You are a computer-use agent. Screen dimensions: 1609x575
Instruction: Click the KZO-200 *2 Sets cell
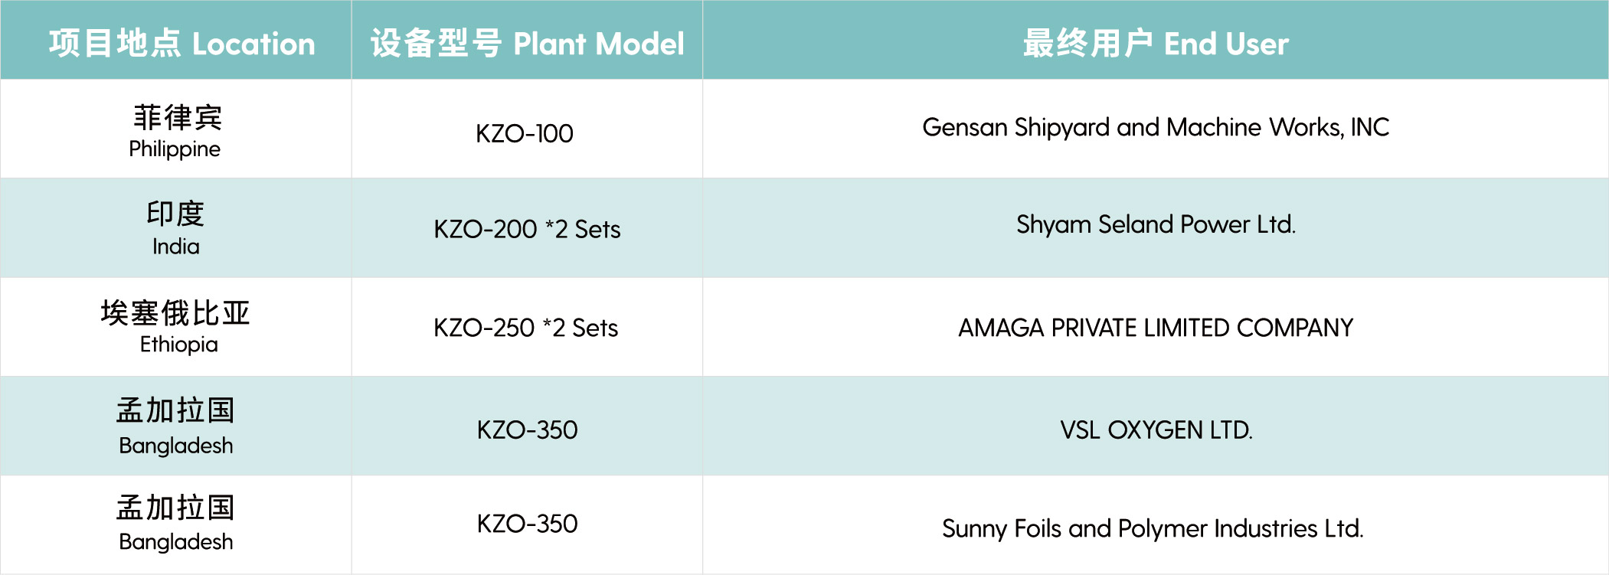pos(527,228)
